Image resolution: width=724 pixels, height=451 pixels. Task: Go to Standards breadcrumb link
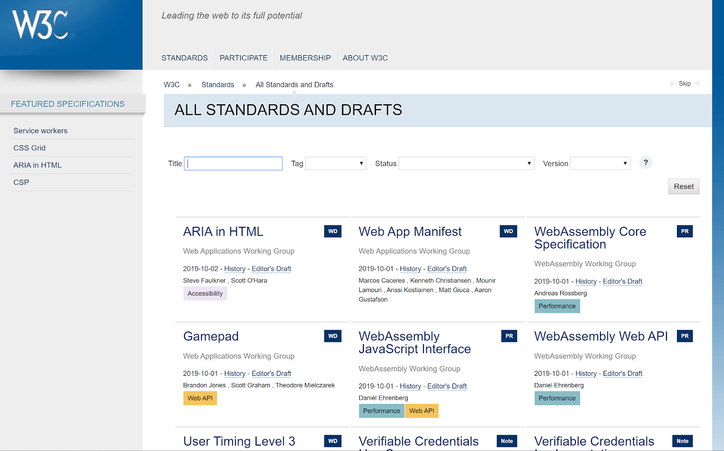218,85
